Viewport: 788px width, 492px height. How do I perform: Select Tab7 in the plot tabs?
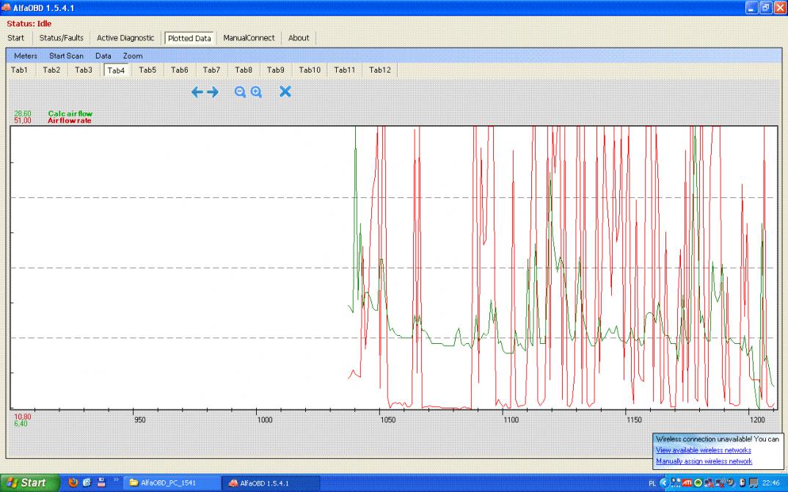tap(211, 70)
